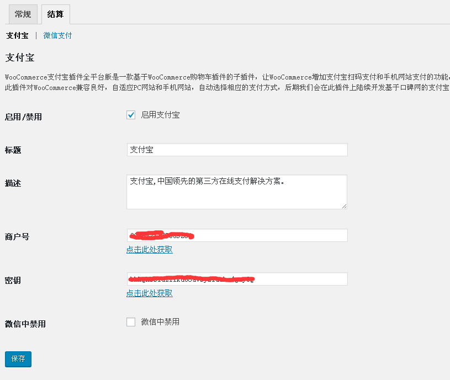
Task: Open 点击此处获取 link under 密钥
Action: pyautogui.click(x=150, y=293)
